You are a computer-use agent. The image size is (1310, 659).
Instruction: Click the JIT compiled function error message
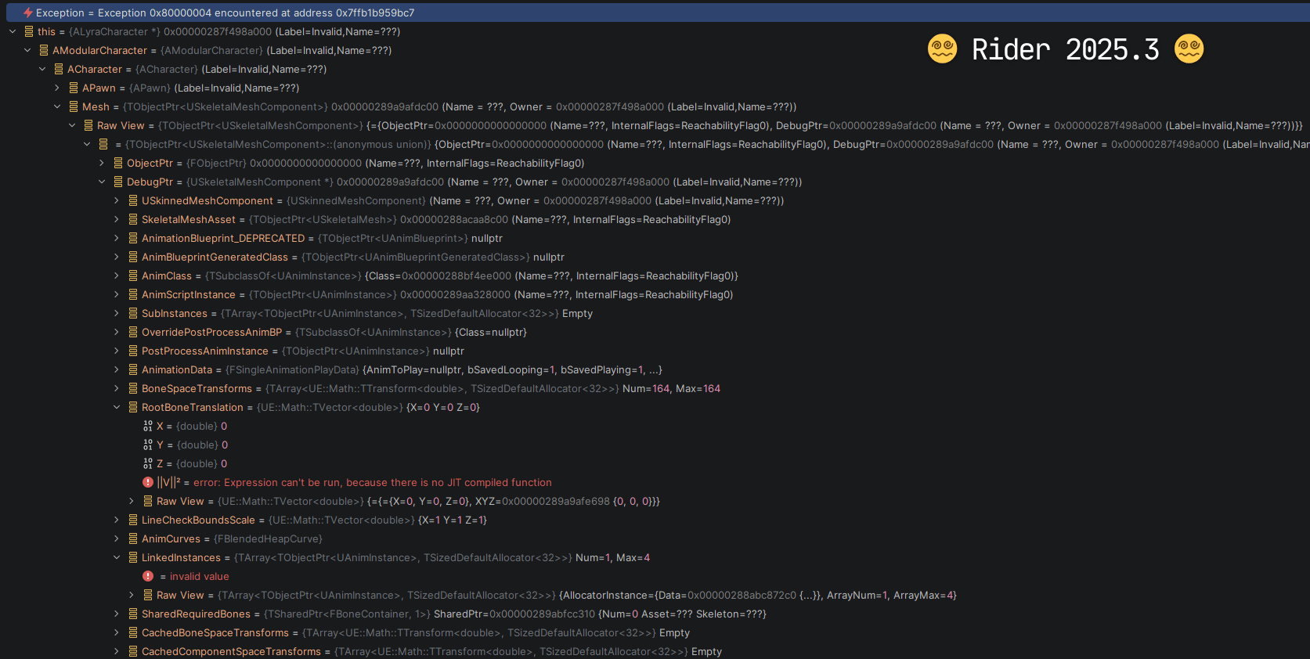pos(372,483)
